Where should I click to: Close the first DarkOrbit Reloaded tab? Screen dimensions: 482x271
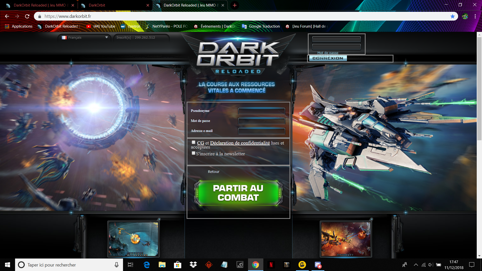click(x=73, y=5)
